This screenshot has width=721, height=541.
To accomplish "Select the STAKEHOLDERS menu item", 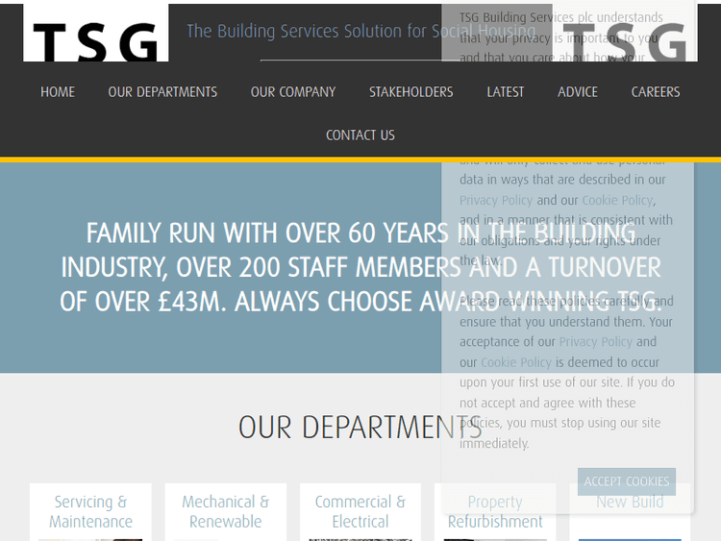I will [x=411, y=92].
